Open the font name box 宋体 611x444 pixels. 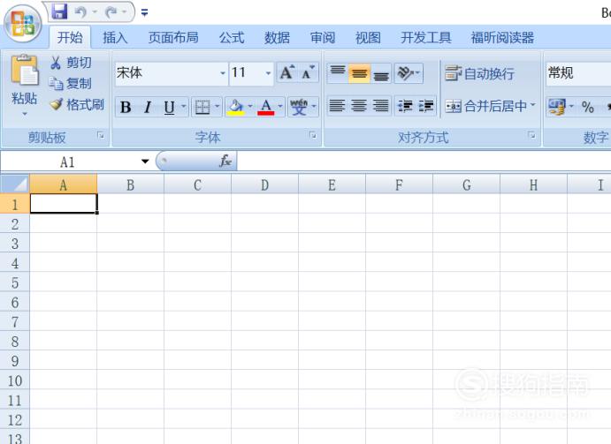tap(171, 72)
